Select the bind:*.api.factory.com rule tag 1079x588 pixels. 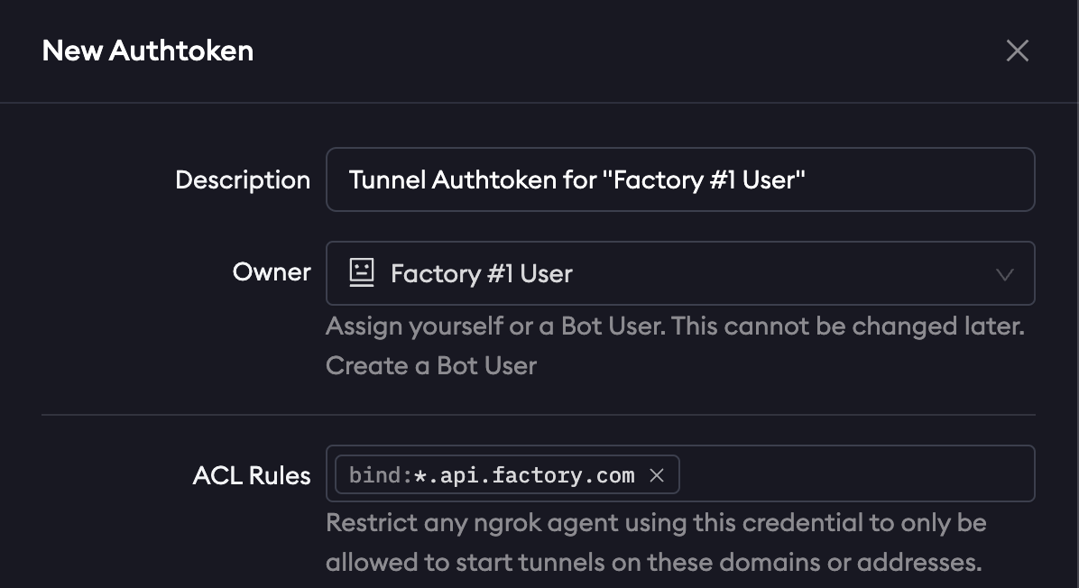tap(492, 475)
